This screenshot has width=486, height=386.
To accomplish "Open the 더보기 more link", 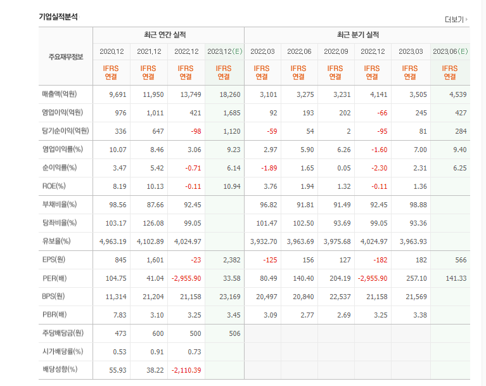I will coord(456,20).
